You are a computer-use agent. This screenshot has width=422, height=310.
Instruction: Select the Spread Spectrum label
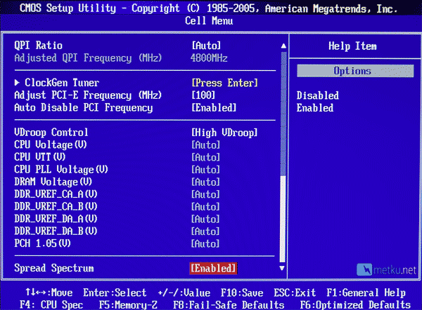(x=54, y=268)
